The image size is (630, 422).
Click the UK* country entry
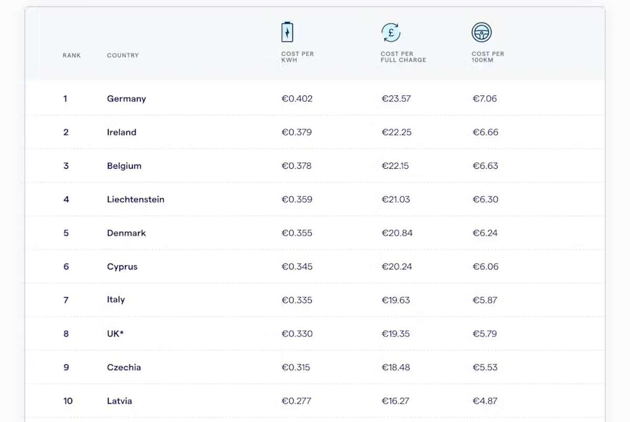tap(115, 333)
